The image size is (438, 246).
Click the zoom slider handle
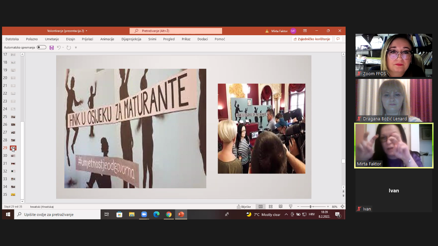311,207
